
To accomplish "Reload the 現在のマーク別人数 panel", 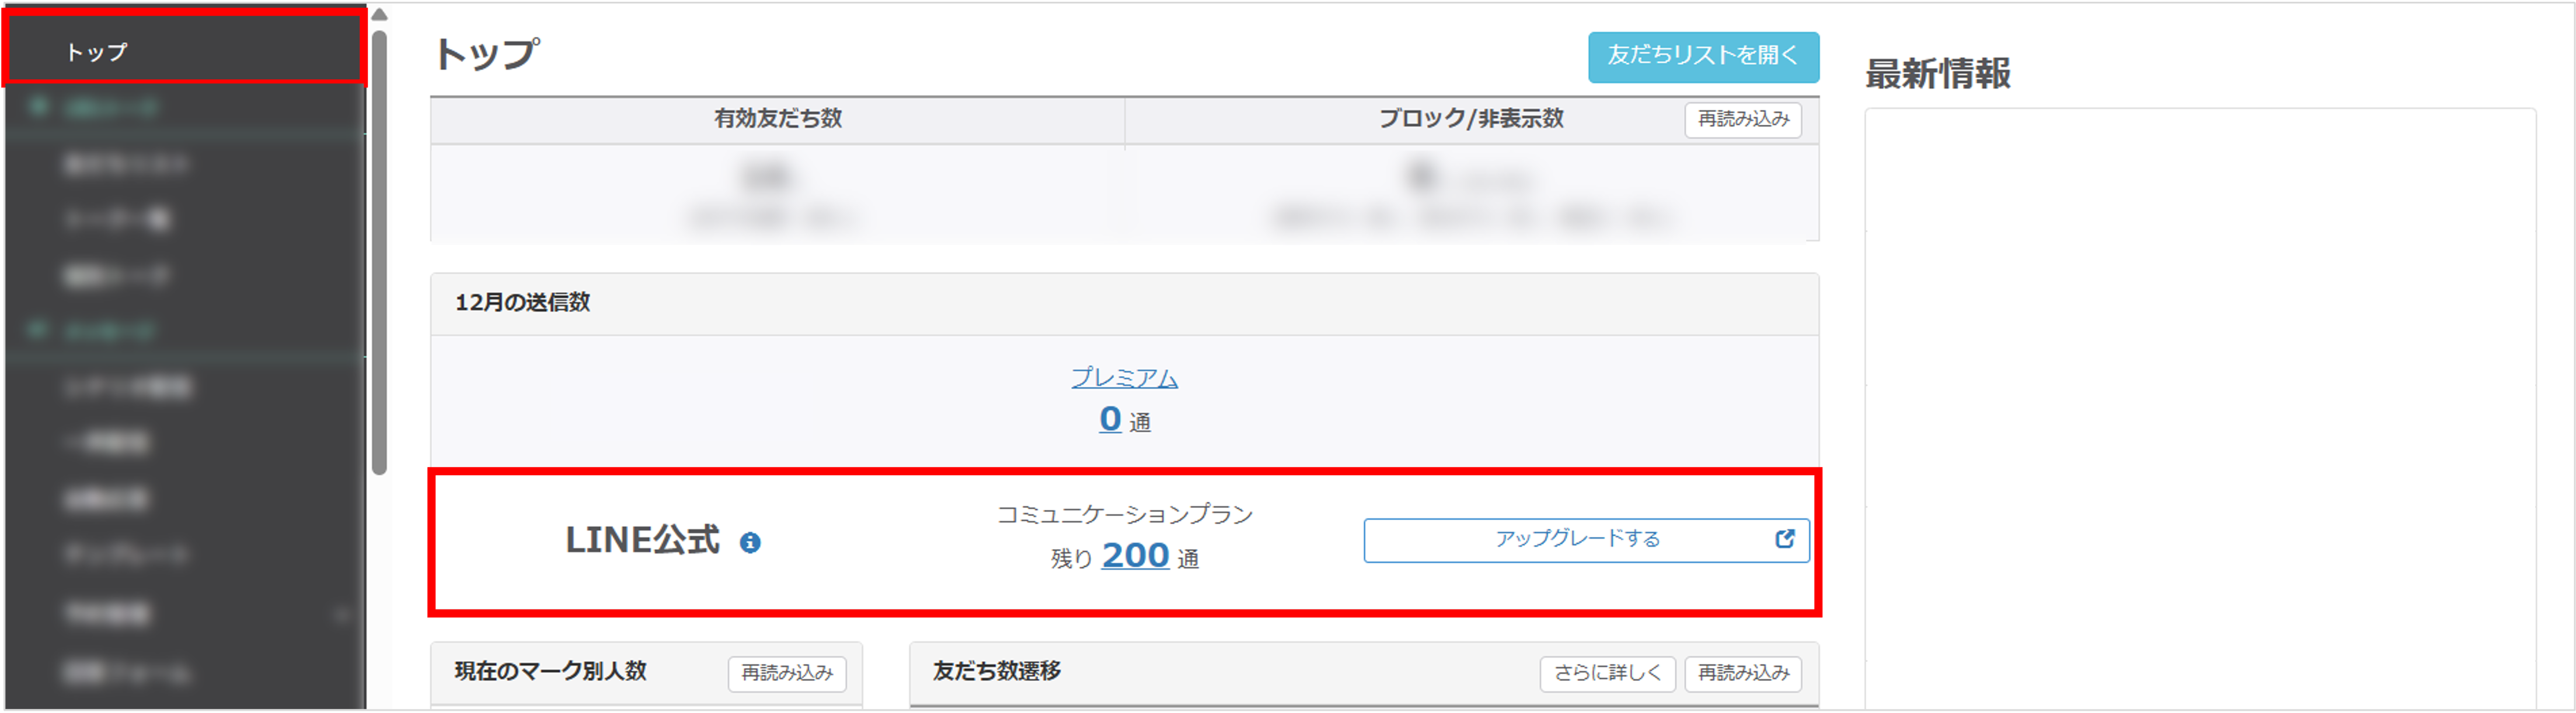I will [786, 673].
